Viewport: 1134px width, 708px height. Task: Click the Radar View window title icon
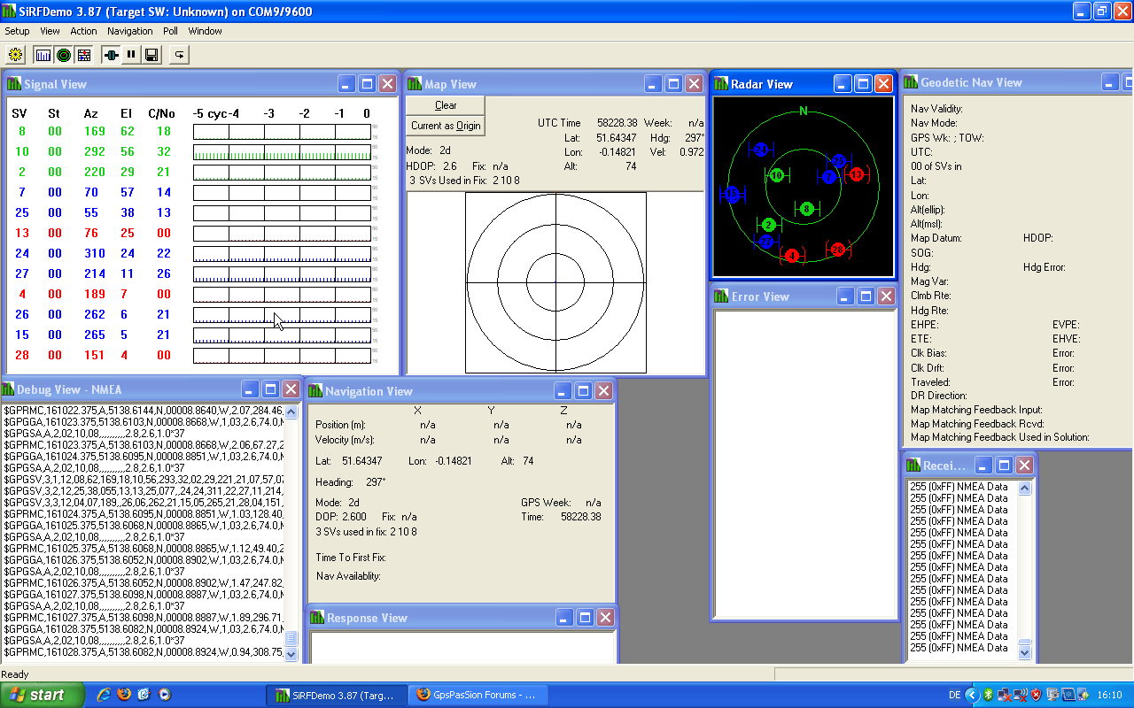tap(720, 84)
